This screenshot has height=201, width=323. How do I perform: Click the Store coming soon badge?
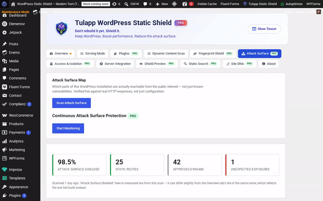pos(96,4)
